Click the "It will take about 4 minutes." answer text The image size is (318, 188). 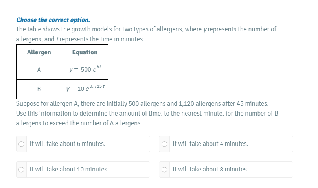pos(210,144)
